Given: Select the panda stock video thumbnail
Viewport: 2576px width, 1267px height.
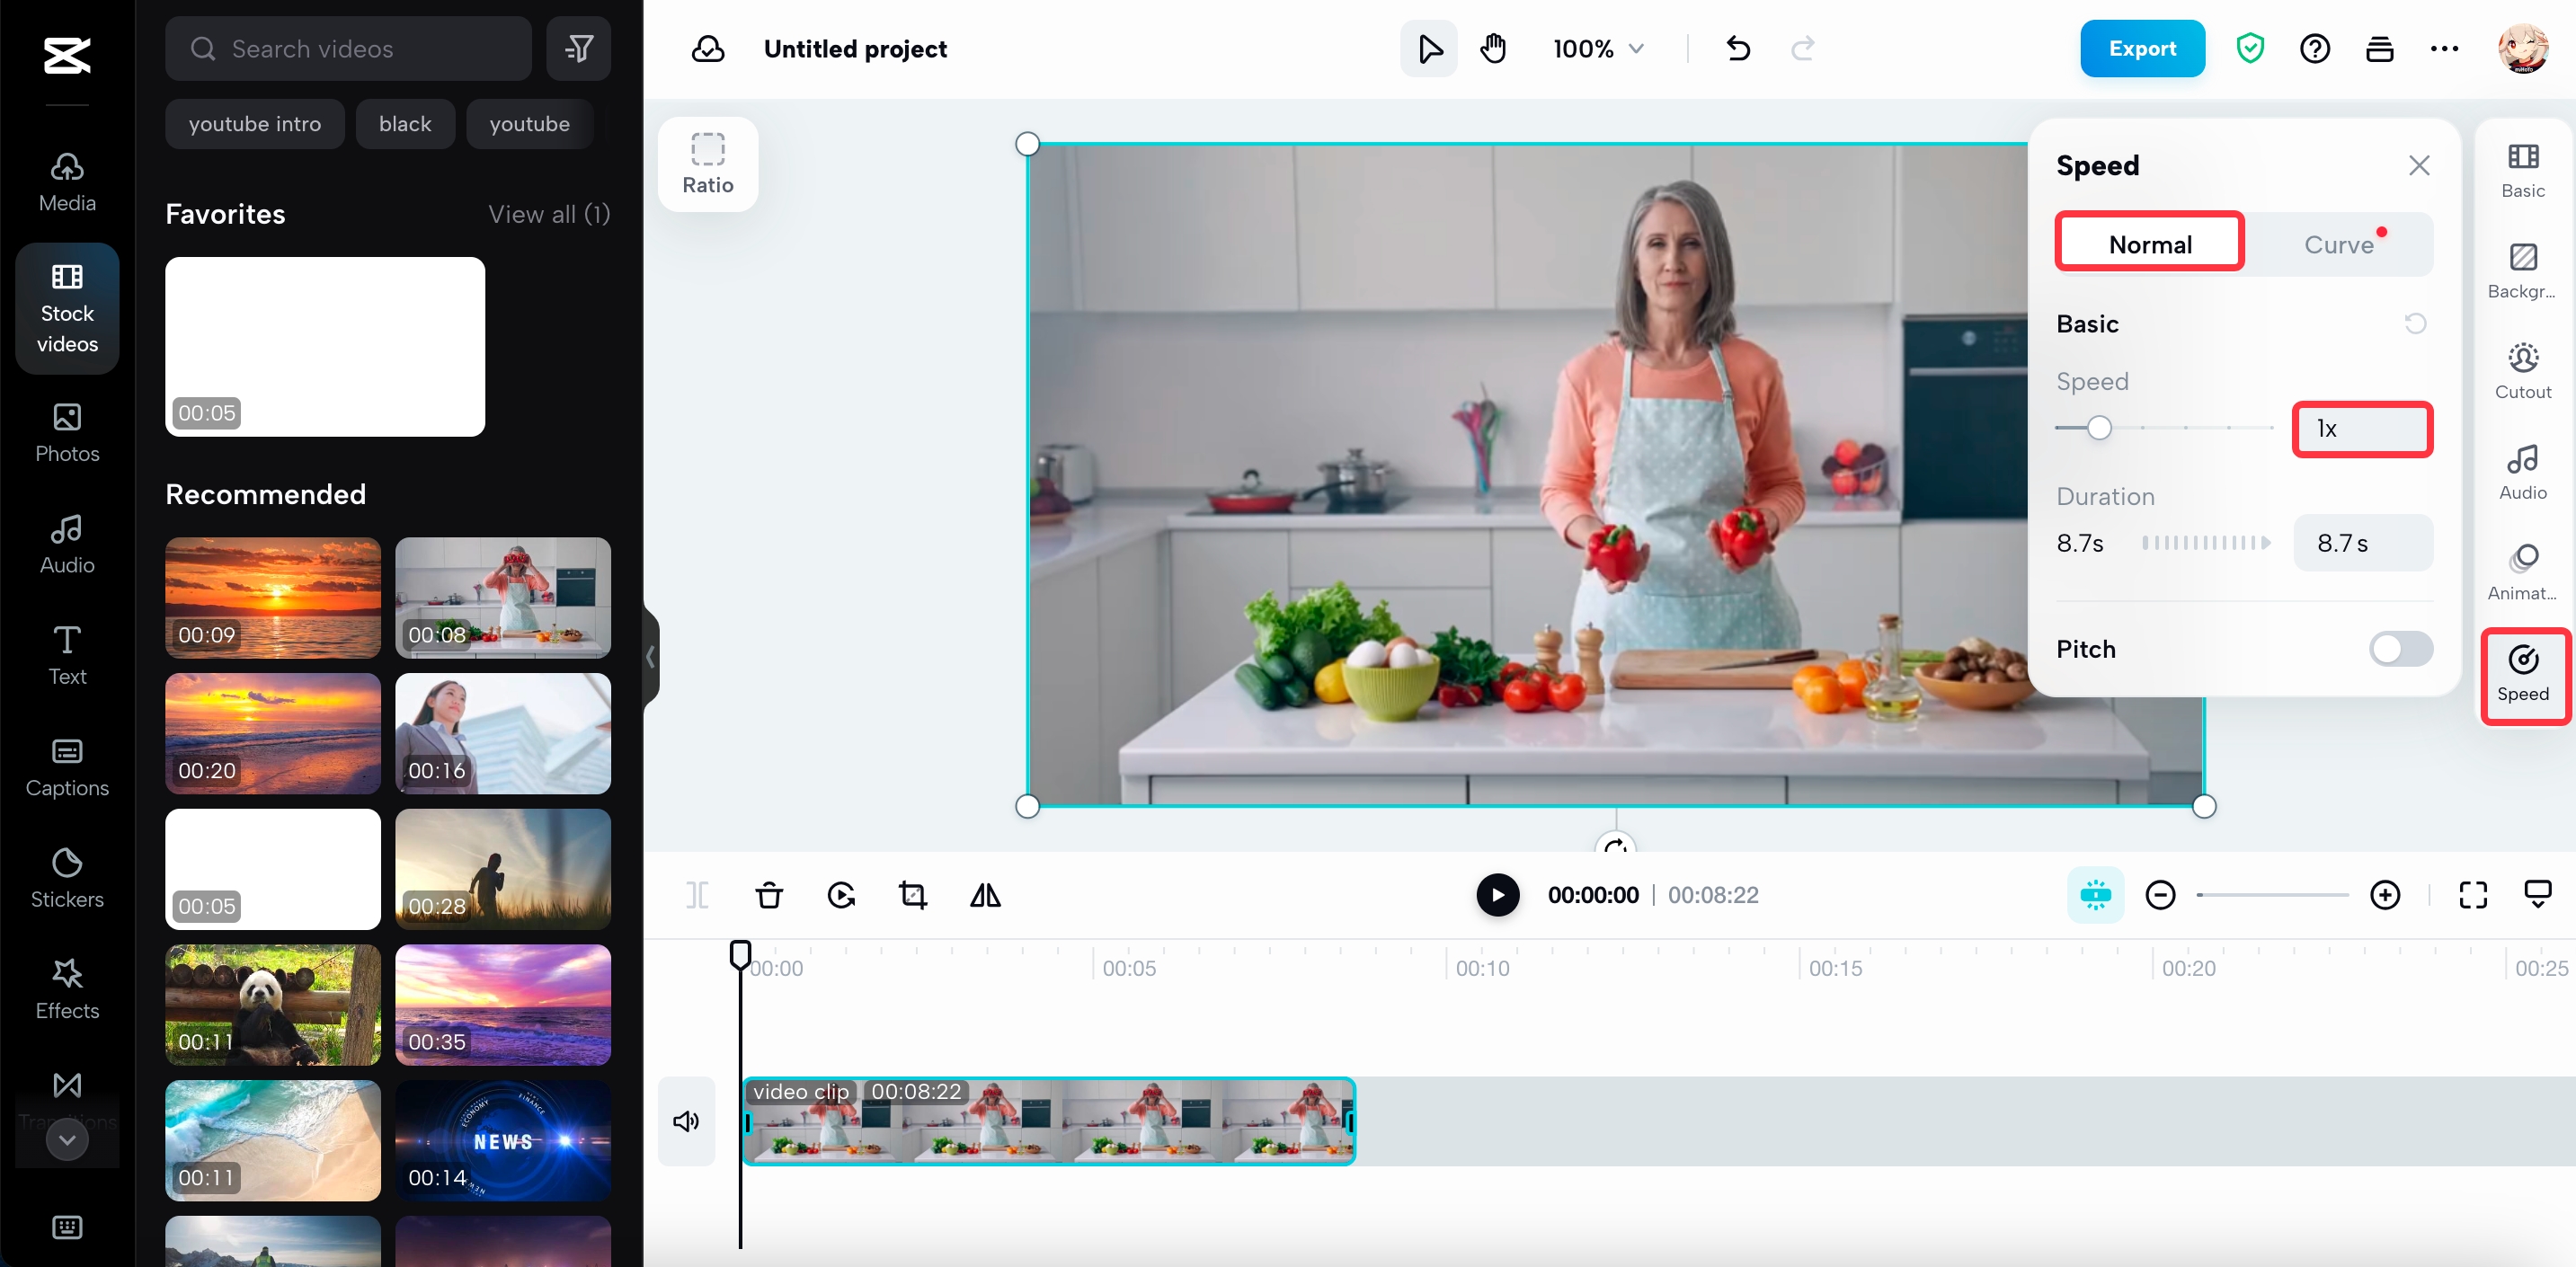Looking at the screenshot, I should click(273, 1004).
